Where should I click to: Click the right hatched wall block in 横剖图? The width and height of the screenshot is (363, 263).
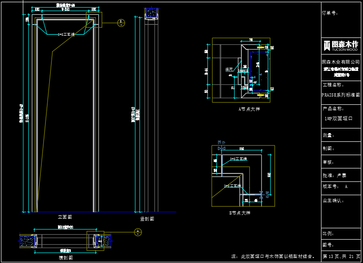pos(104,240)
